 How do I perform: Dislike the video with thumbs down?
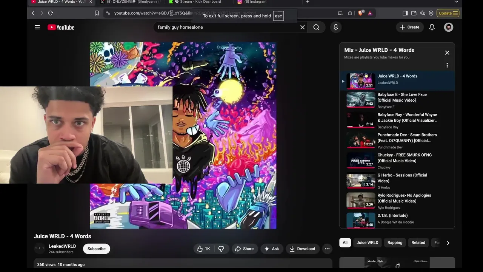tap(221, 249)
